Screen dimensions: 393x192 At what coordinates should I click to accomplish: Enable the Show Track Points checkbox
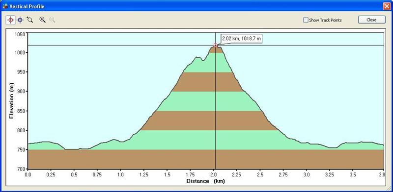pyautogui.click(x=306, y=20)
